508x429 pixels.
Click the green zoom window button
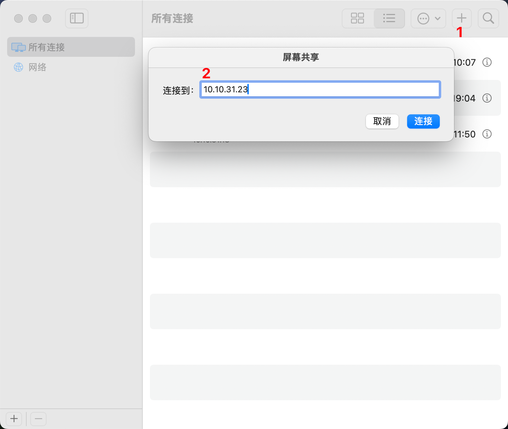(x=47, y=18)
